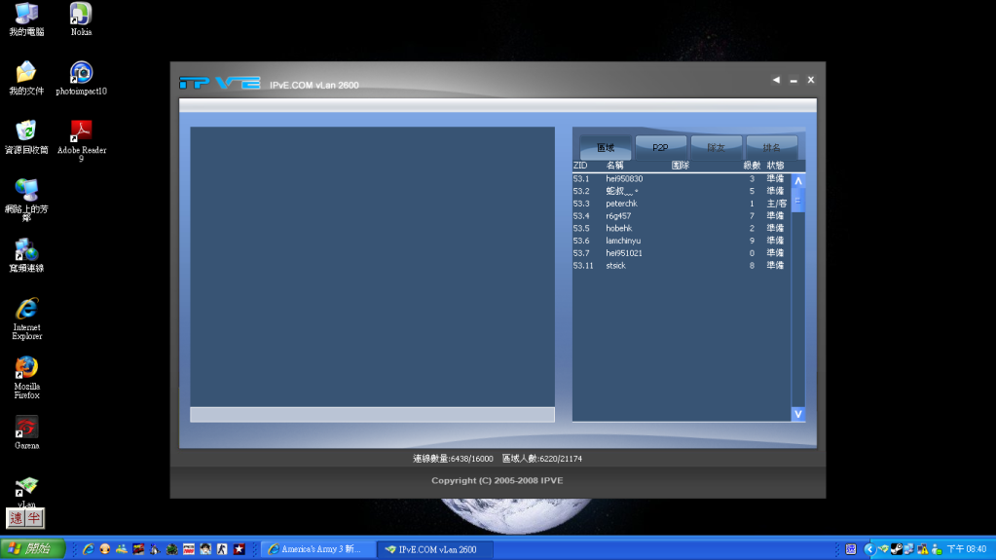Launch Internet Explorer from the quick launch bar
996x560 pixels.
coord(89,549)
